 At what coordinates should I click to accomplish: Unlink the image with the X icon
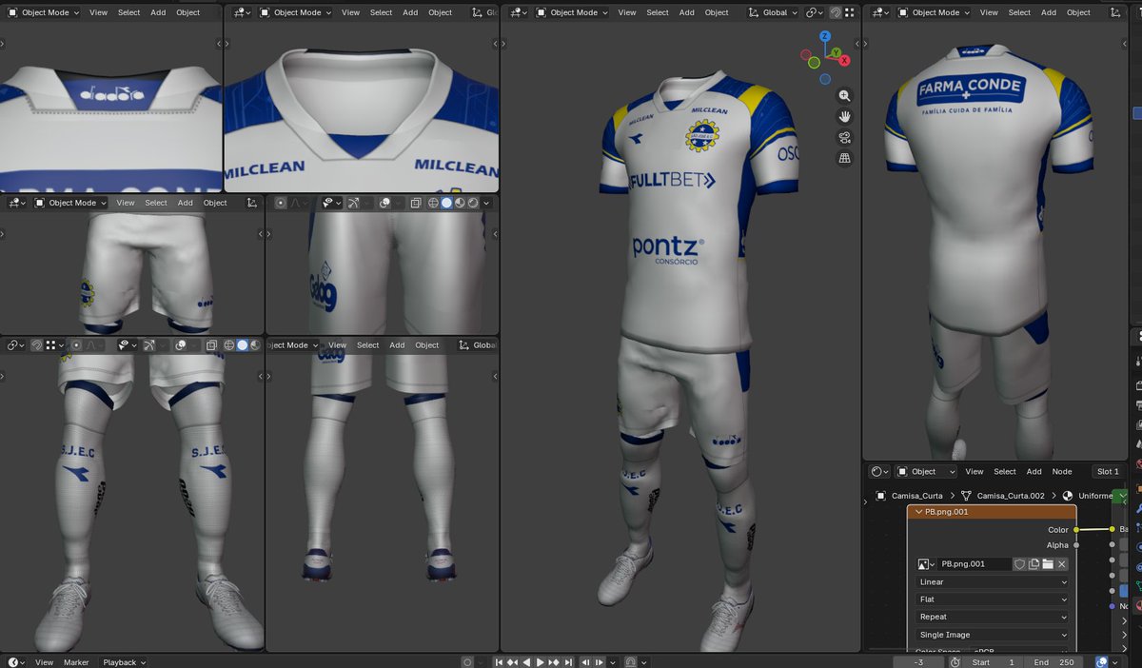click(1062, 564)
